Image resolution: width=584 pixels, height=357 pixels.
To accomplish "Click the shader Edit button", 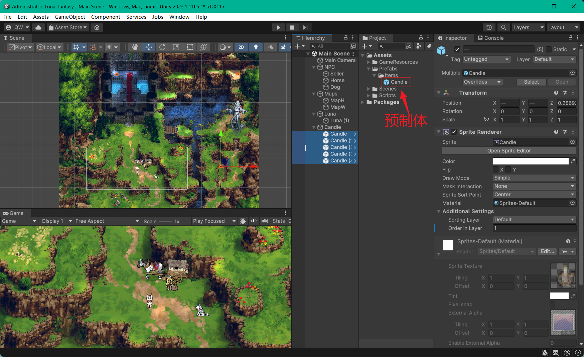I will tap(547, 251).
